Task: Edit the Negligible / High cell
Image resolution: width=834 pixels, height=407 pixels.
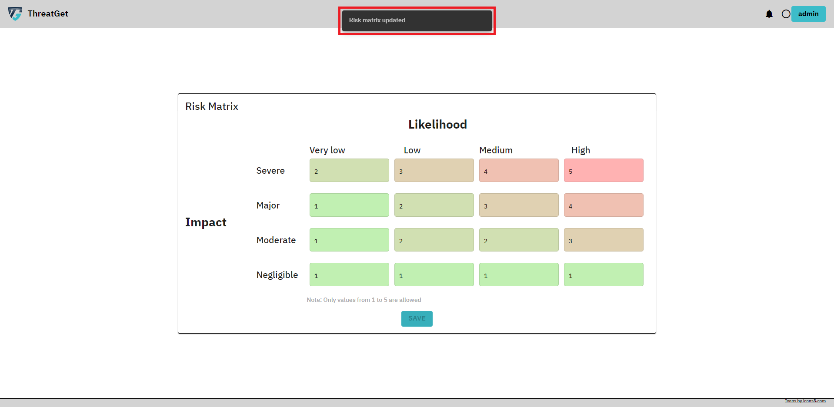Action: [x=604, y=275]
